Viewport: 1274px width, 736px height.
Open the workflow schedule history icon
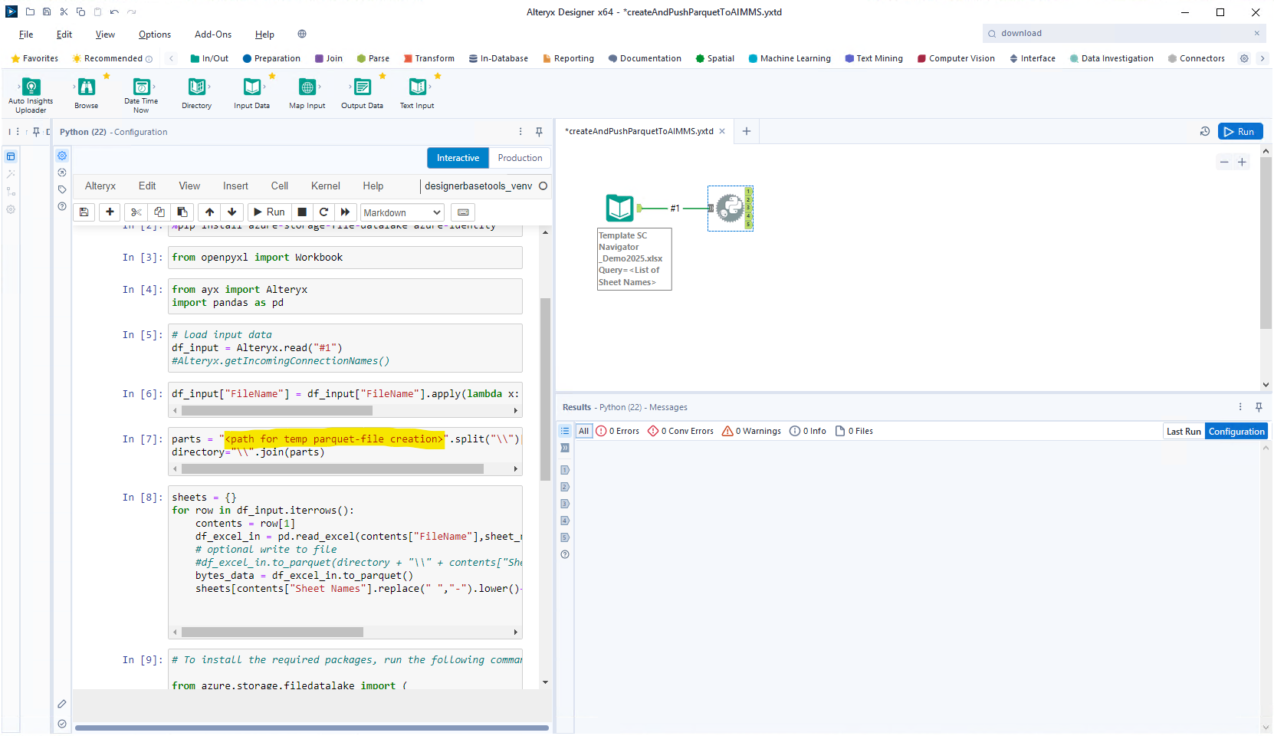point(1205,131)
